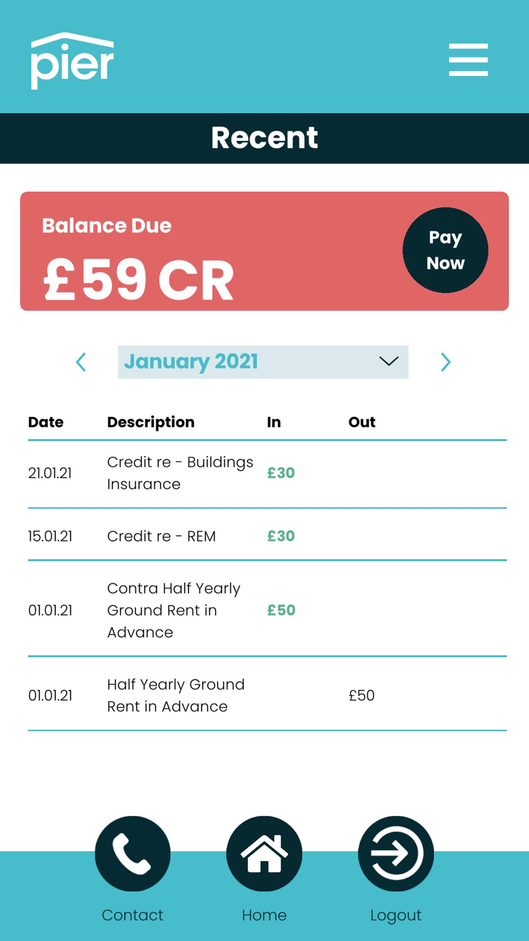Open the hamburger menu
This screenshot has width=529, height=941.
(468, 60)
